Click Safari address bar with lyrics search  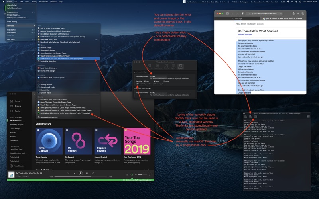click(x=264, y=14)
